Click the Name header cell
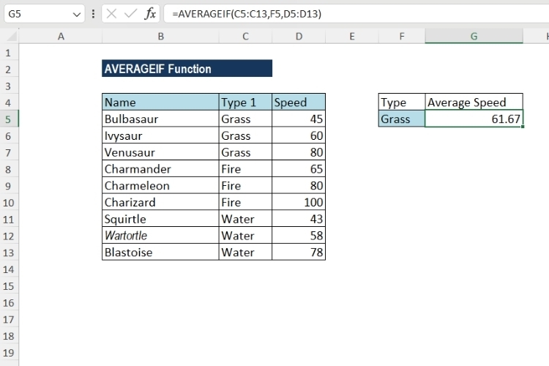The width and height of the screenshot is (549, 366). pyautogui.click(x=160, y=102)
